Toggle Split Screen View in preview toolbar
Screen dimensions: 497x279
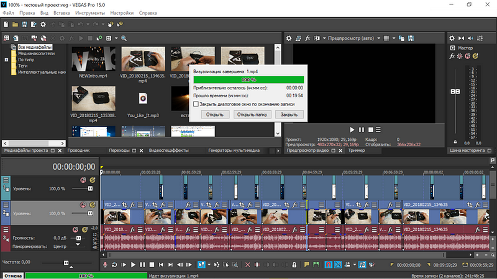coord(317,38)
